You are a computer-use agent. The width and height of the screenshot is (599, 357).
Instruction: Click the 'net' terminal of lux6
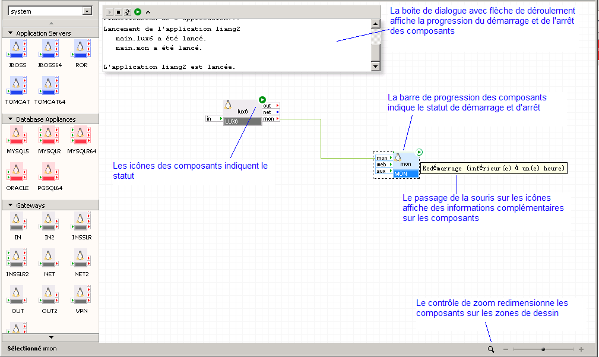click(271, 112)
